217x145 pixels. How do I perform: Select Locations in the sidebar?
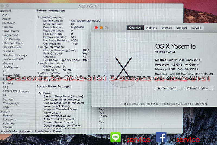point(9,120)
